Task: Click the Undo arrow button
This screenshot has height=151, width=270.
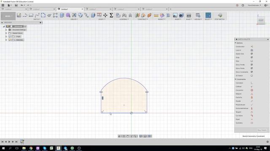Action: click(22, 5)
